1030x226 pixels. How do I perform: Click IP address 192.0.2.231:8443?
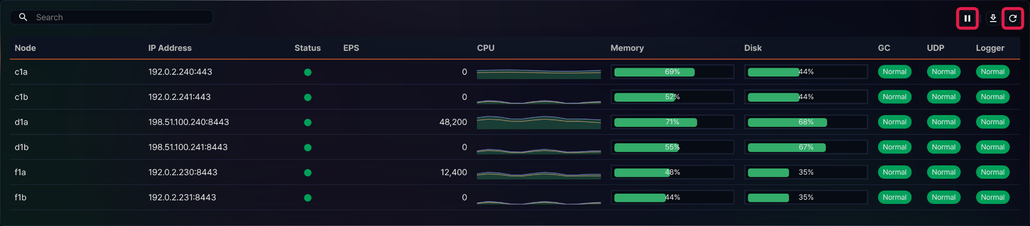tap(182, 198)
